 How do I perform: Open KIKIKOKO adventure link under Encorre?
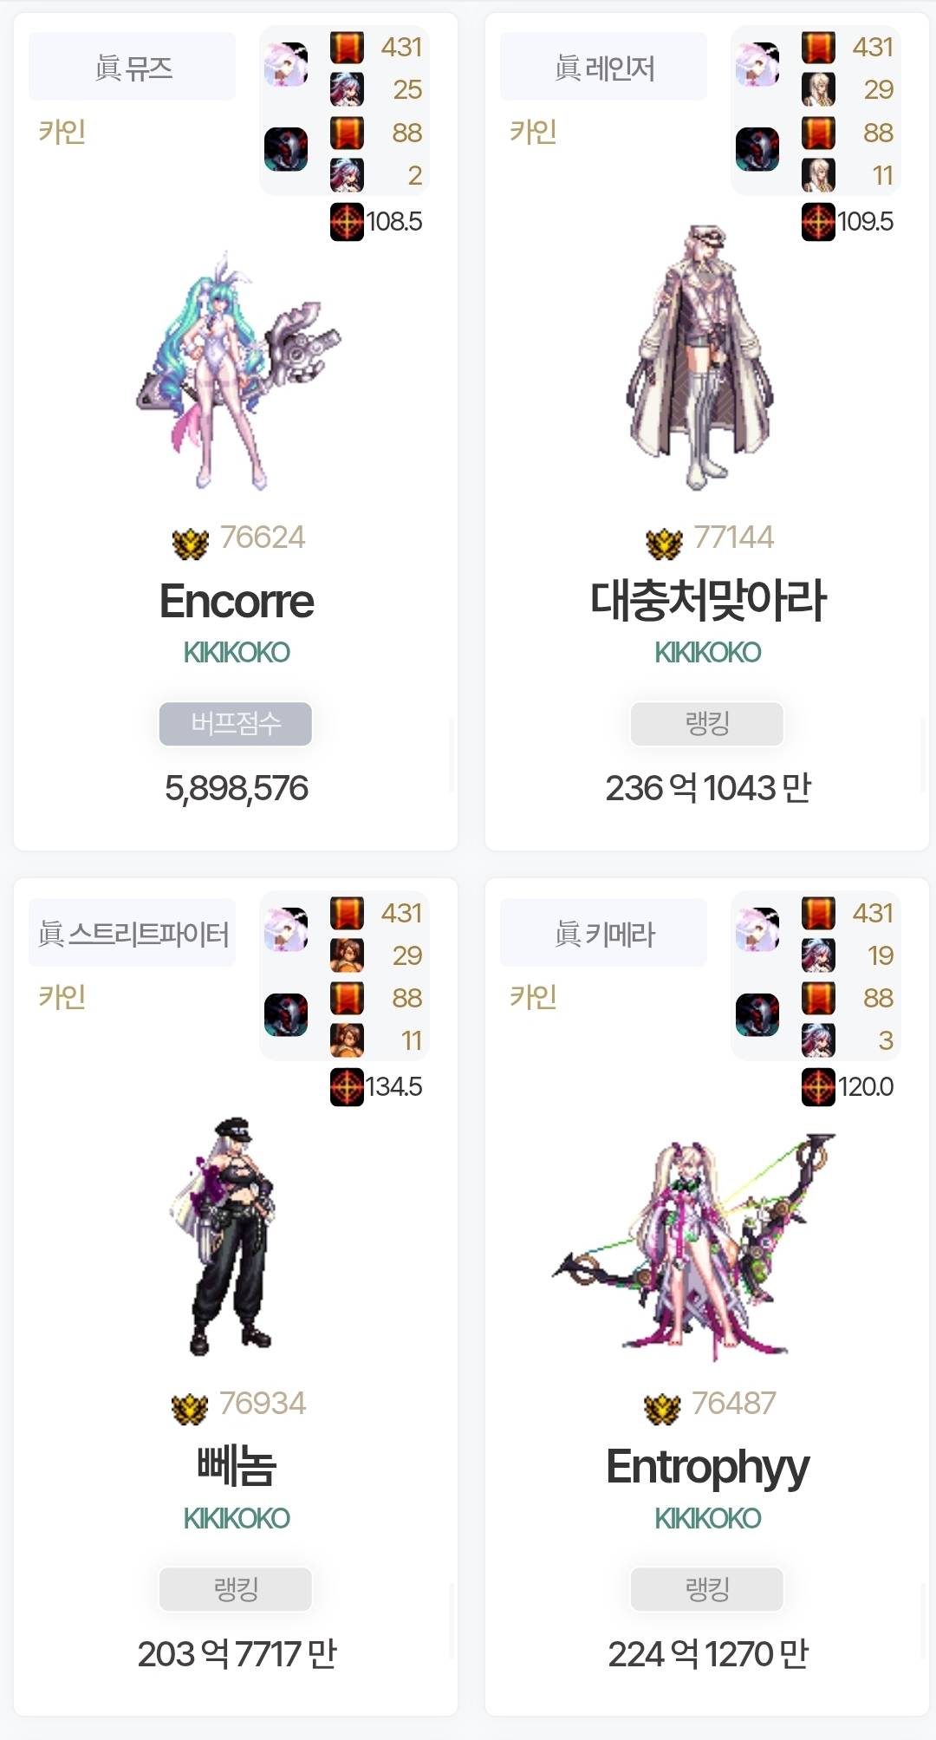(x=237, y=652)
